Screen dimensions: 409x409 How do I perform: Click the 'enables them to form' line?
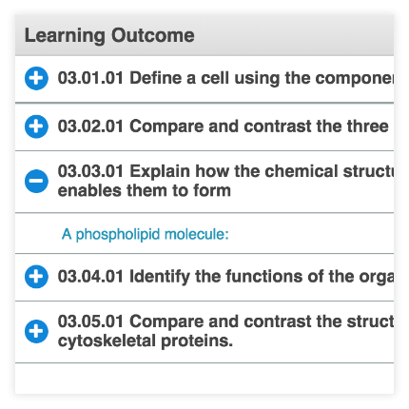tap(145, 190)
